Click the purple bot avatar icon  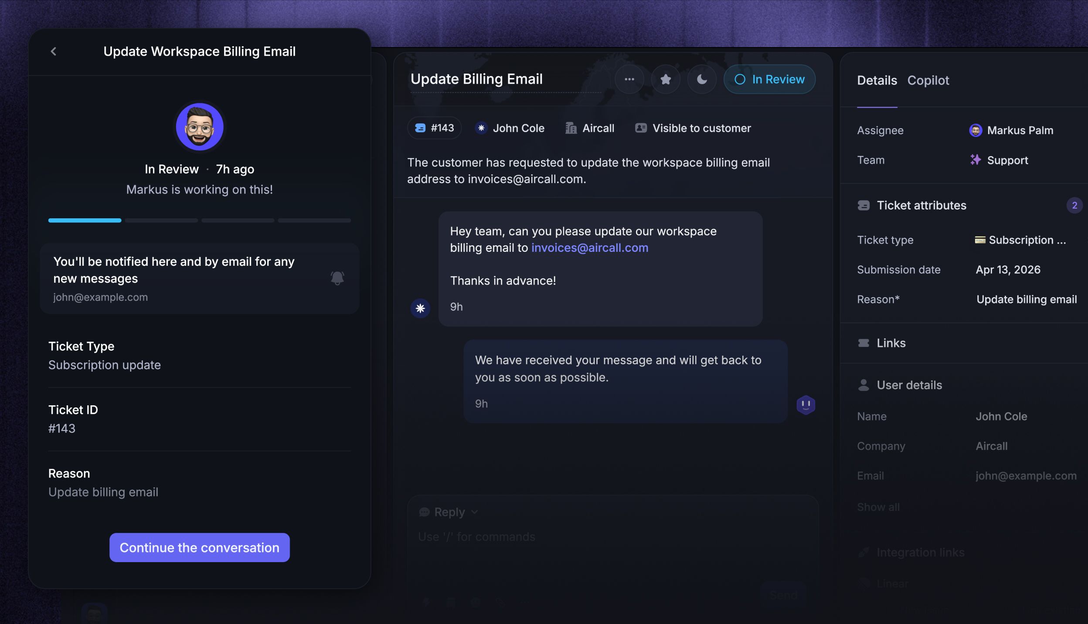tap(806, 405)
